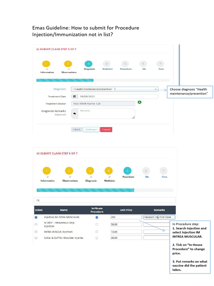Click step 6 Mc circle in Step 5 wizard
The image size is (214, 286).
click(x=146, y=171)
